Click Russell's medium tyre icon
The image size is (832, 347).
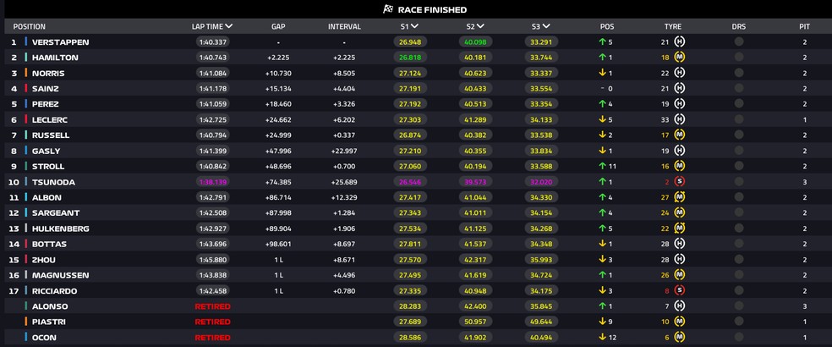pos(679,135)
